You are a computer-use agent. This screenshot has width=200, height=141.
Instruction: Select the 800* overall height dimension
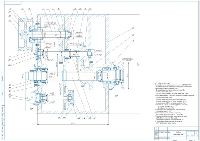[138, 64]
